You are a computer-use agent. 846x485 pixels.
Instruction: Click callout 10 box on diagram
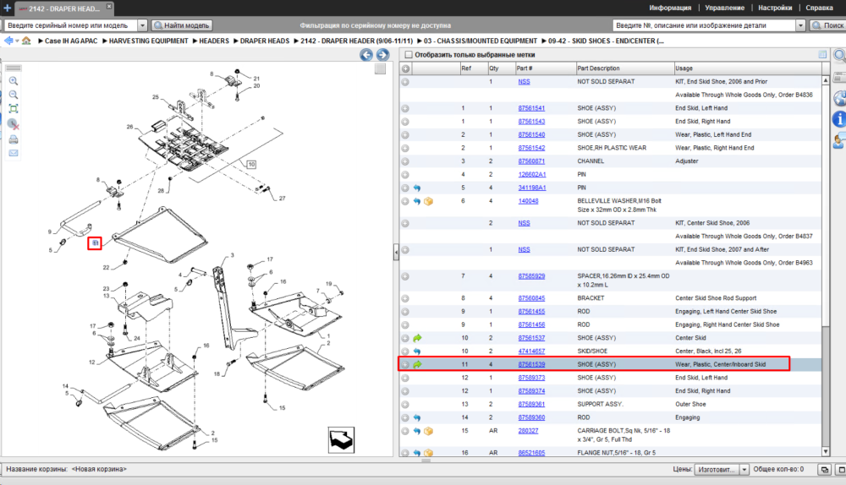251,165
